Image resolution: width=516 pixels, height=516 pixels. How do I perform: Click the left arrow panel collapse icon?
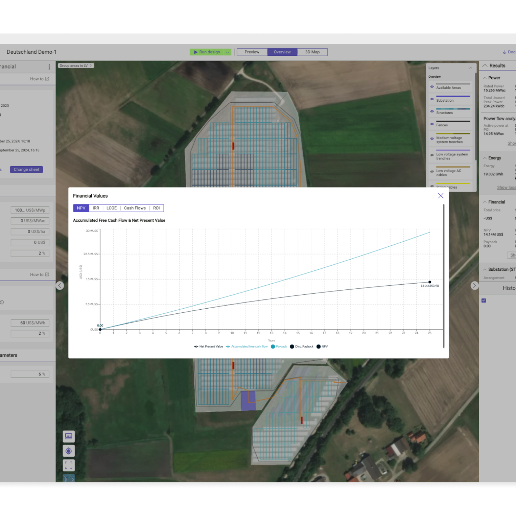(60, 286)
